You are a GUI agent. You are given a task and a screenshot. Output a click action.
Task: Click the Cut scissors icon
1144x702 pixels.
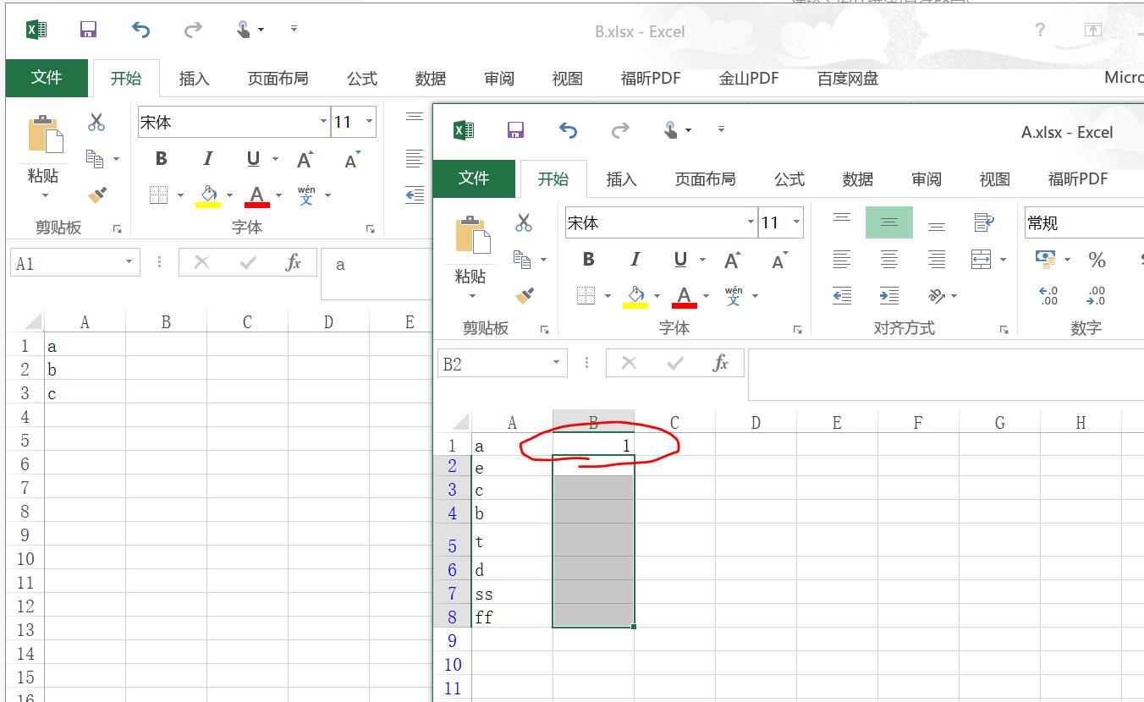coord(524,222)
